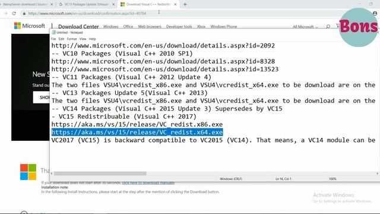This screenshot has height=214, width=380.
Task: Open a new browser tab with plus button
Action: click(x=185, y=4)
